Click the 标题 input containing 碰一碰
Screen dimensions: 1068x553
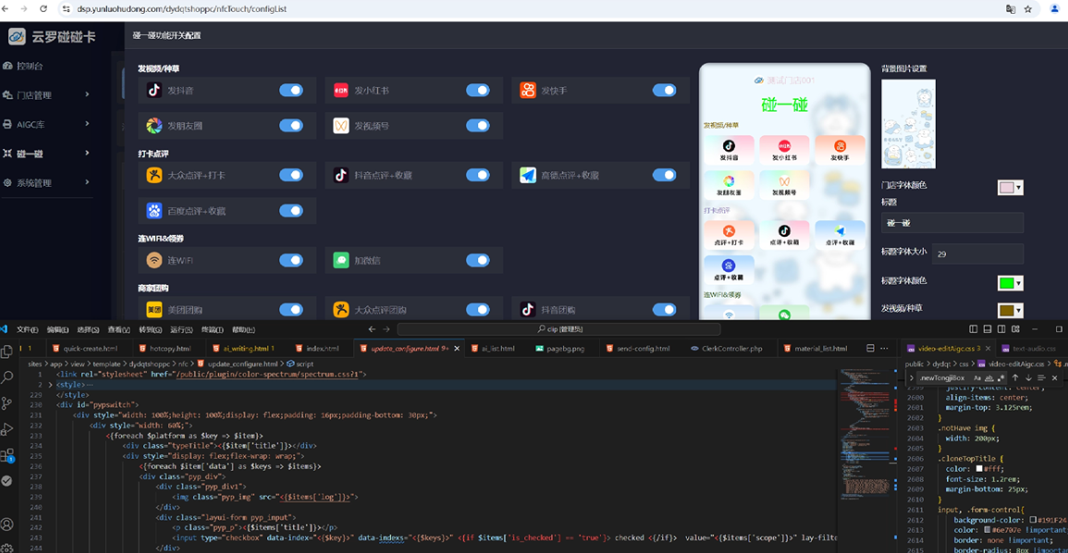[952, 223]
